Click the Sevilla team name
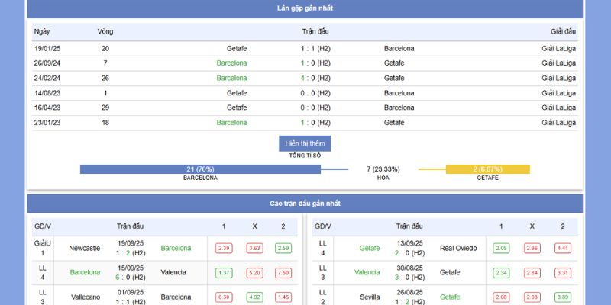The image size is (611, 305). coord(370,297)
